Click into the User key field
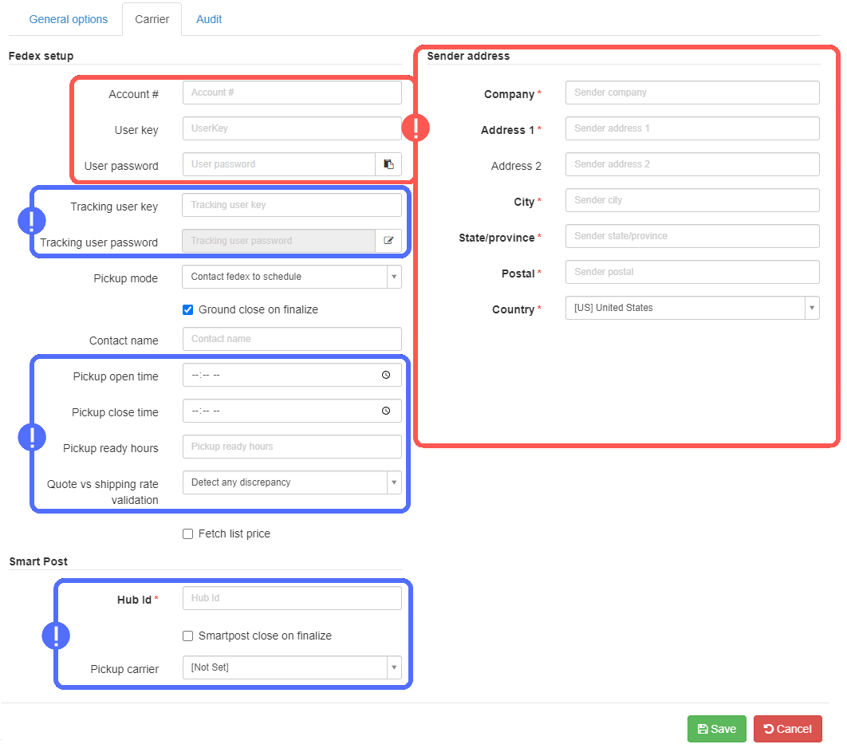Screen dimensions: 847x748 coord(292,128)
